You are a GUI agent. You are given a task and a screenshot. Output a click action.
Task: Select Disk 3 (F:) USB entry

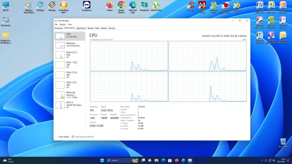point(70,85)
